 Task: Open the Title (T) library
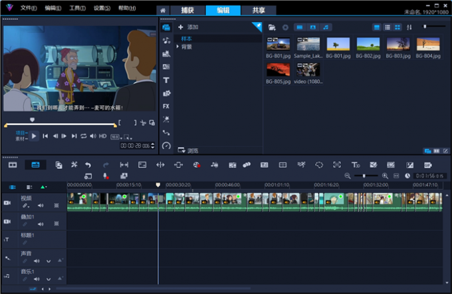coord(166,80)
